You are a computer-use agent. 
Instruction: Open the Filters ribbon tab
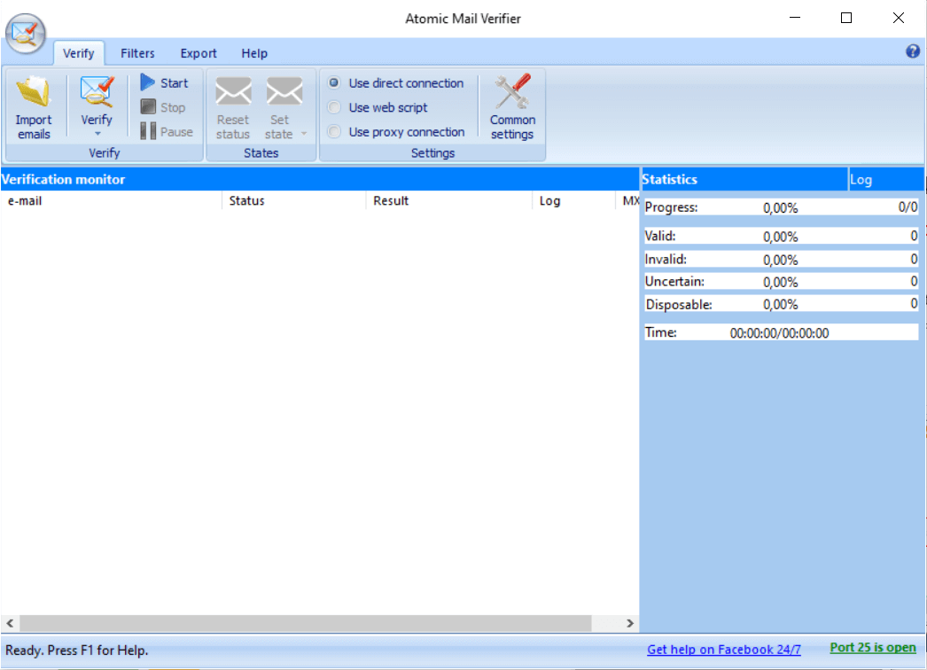click(x=137, y=53)
